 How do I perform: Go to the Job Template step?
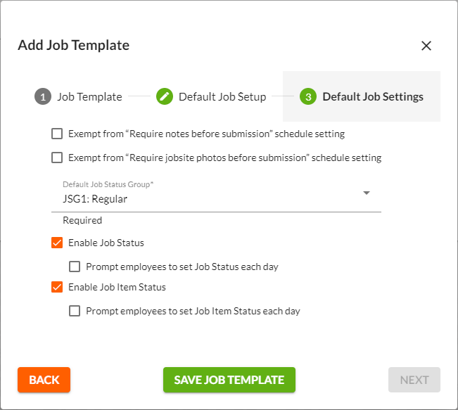[89, 97]
